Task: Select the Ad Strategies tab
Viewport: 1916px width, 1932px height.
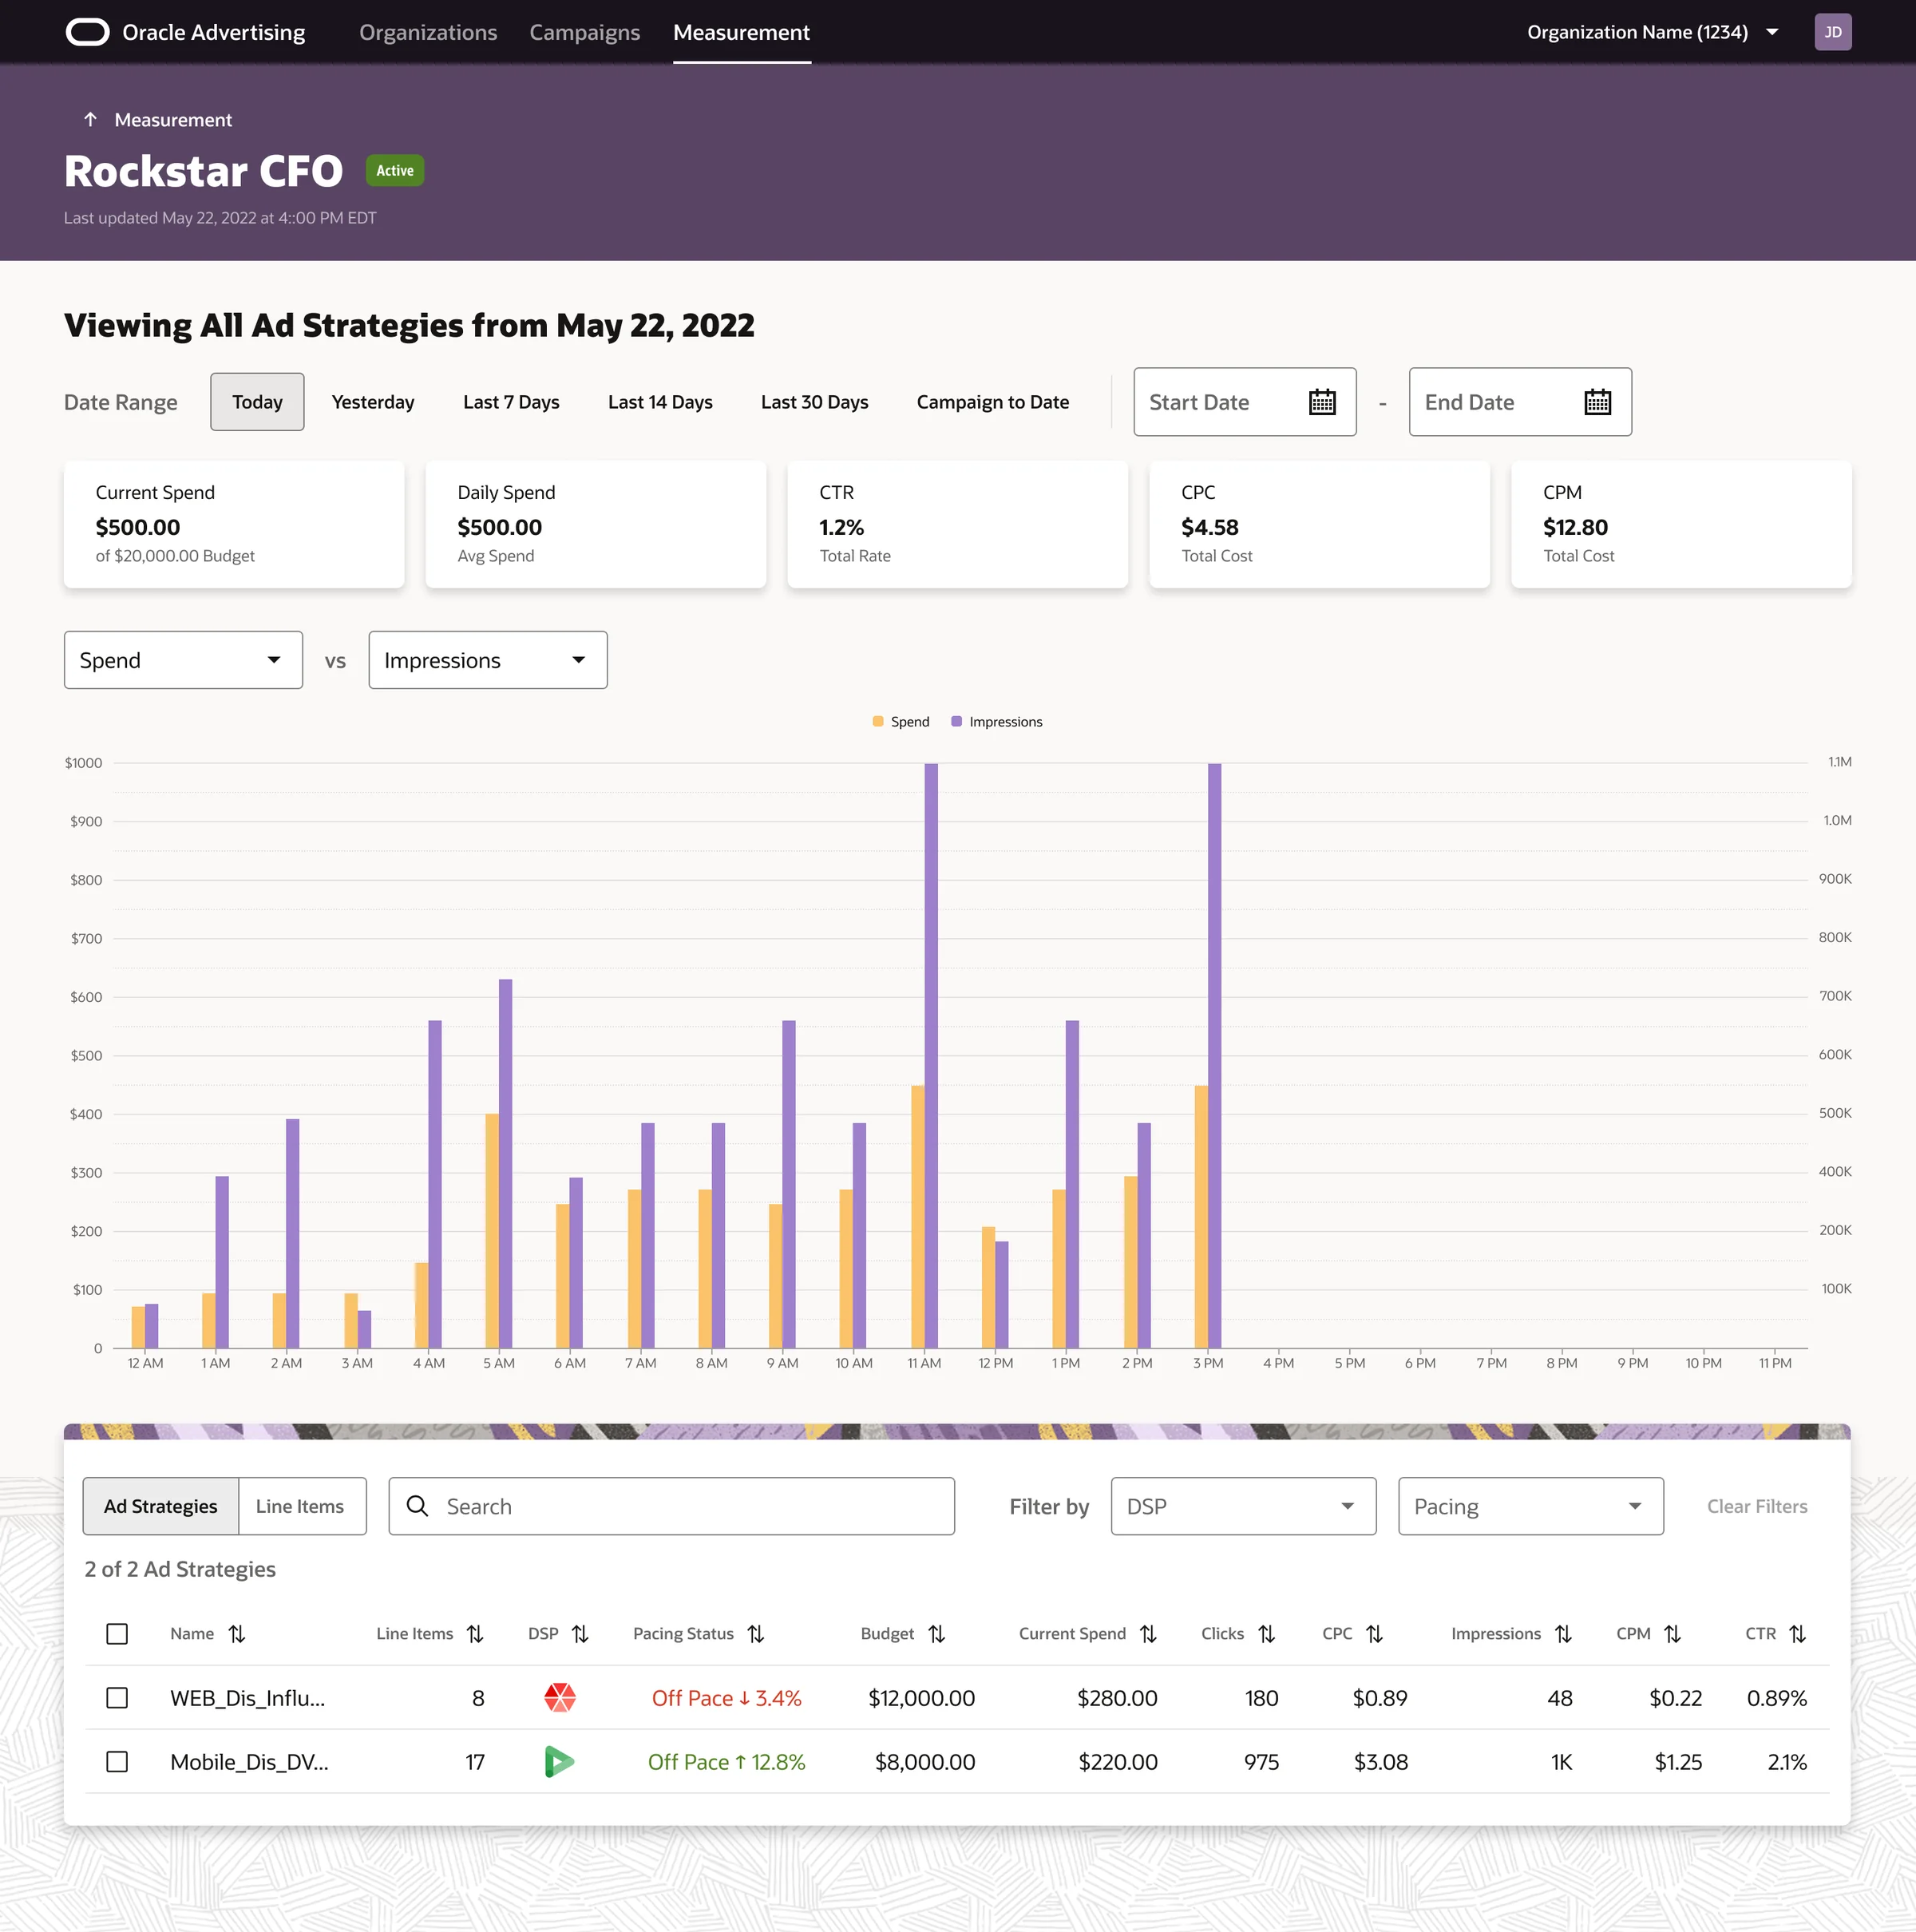Action: click(160, 1506)
